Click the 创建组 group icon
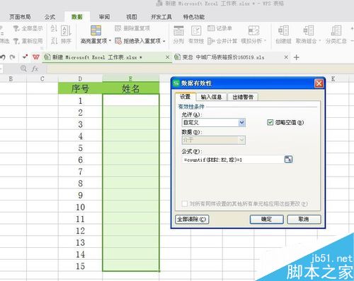The image size is (354, 281). click(283, 31)
